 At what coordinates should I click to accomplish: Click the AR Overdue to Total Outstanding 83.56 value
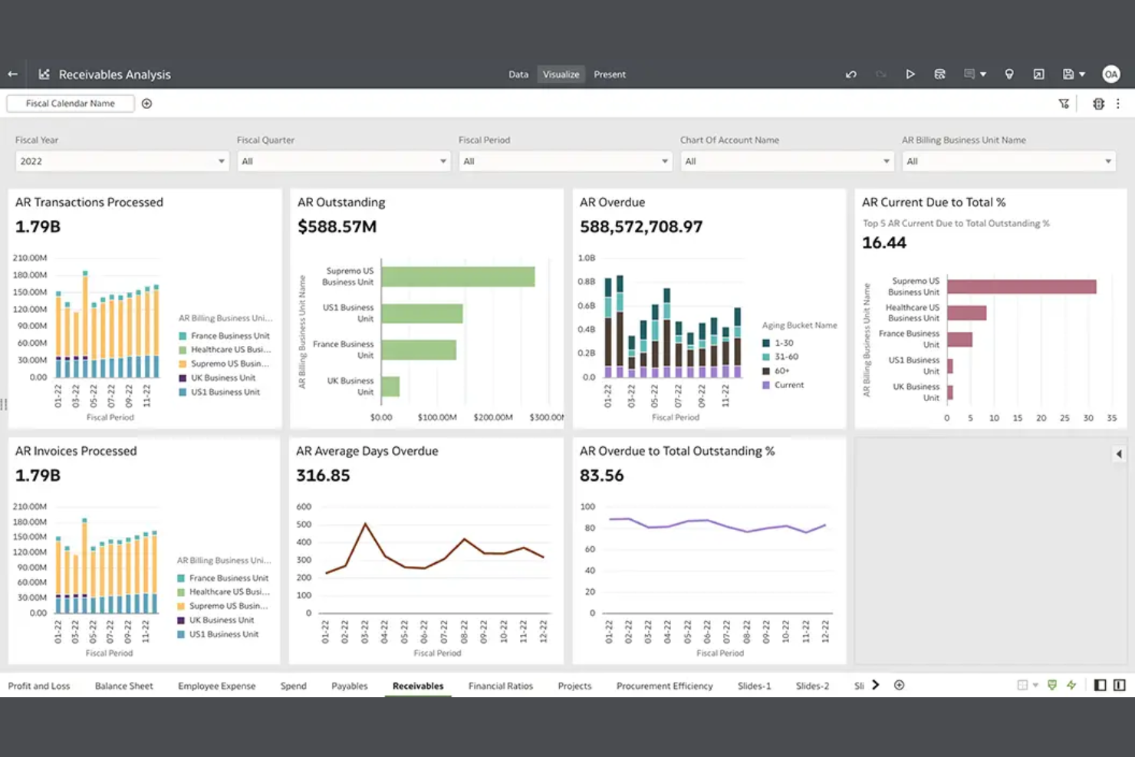[x=602, y=476]
